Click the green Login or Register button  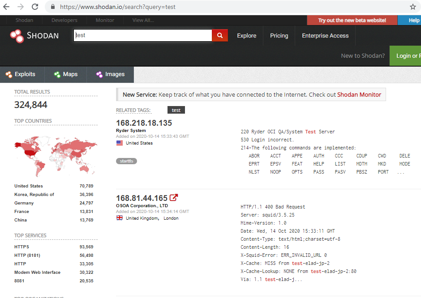click(x=405, y=56)
